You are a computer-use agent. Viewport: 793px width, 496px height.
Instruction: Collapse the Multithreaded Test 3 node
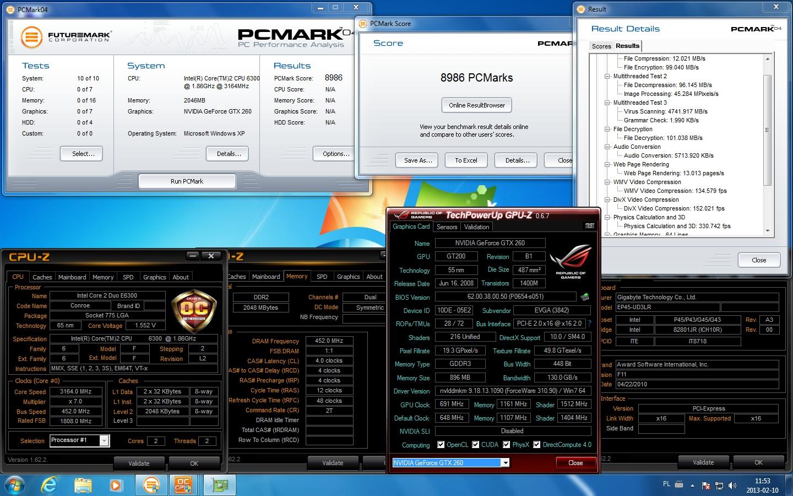coord(607,103)
